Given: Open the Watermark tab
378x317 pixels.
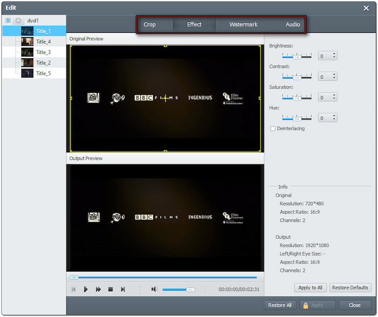Looking at the screenshot, I should [243, 25].
